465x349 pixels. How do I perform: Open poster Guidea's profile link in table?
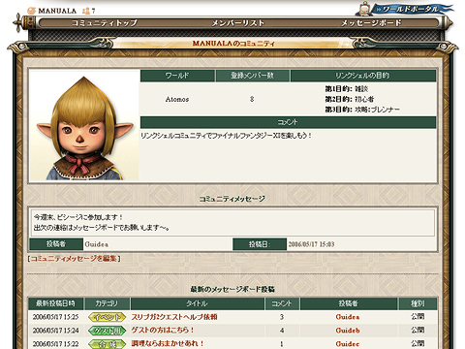point(348,317)
